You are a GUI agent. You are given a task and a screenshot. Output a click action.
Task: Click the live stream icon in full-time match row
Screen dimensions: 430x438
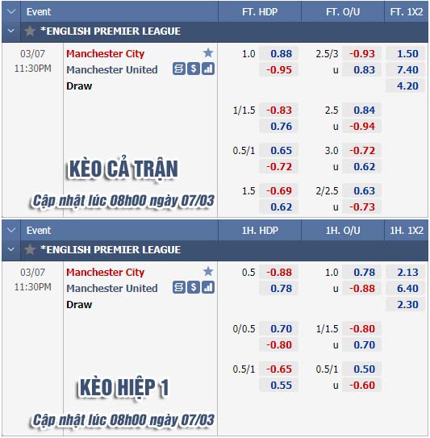(x=179, y=69)
